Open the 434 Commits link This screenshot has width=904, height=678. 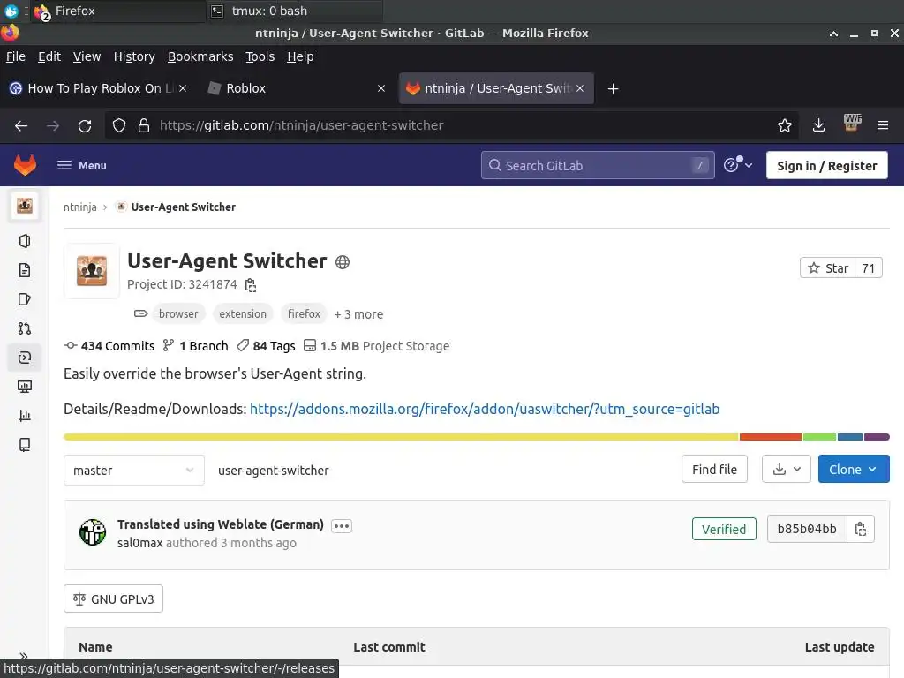(109, 346)
